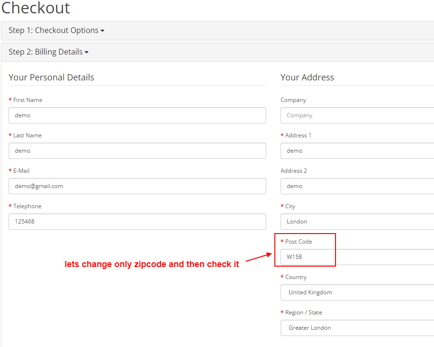The image size is (434, 347).
Task: Expand Step 1: Checkout Options section
Action: (56, 30)
